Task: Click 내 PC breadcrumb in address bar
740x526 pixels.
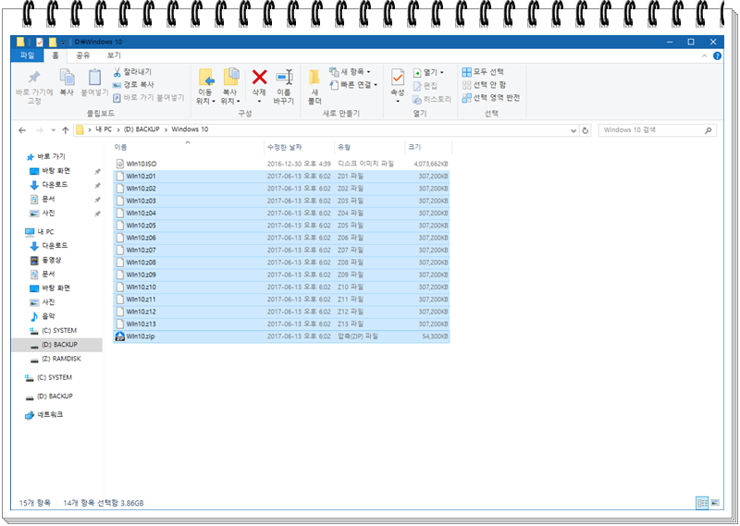Action: pyautogui.click(x=104, y=129)
